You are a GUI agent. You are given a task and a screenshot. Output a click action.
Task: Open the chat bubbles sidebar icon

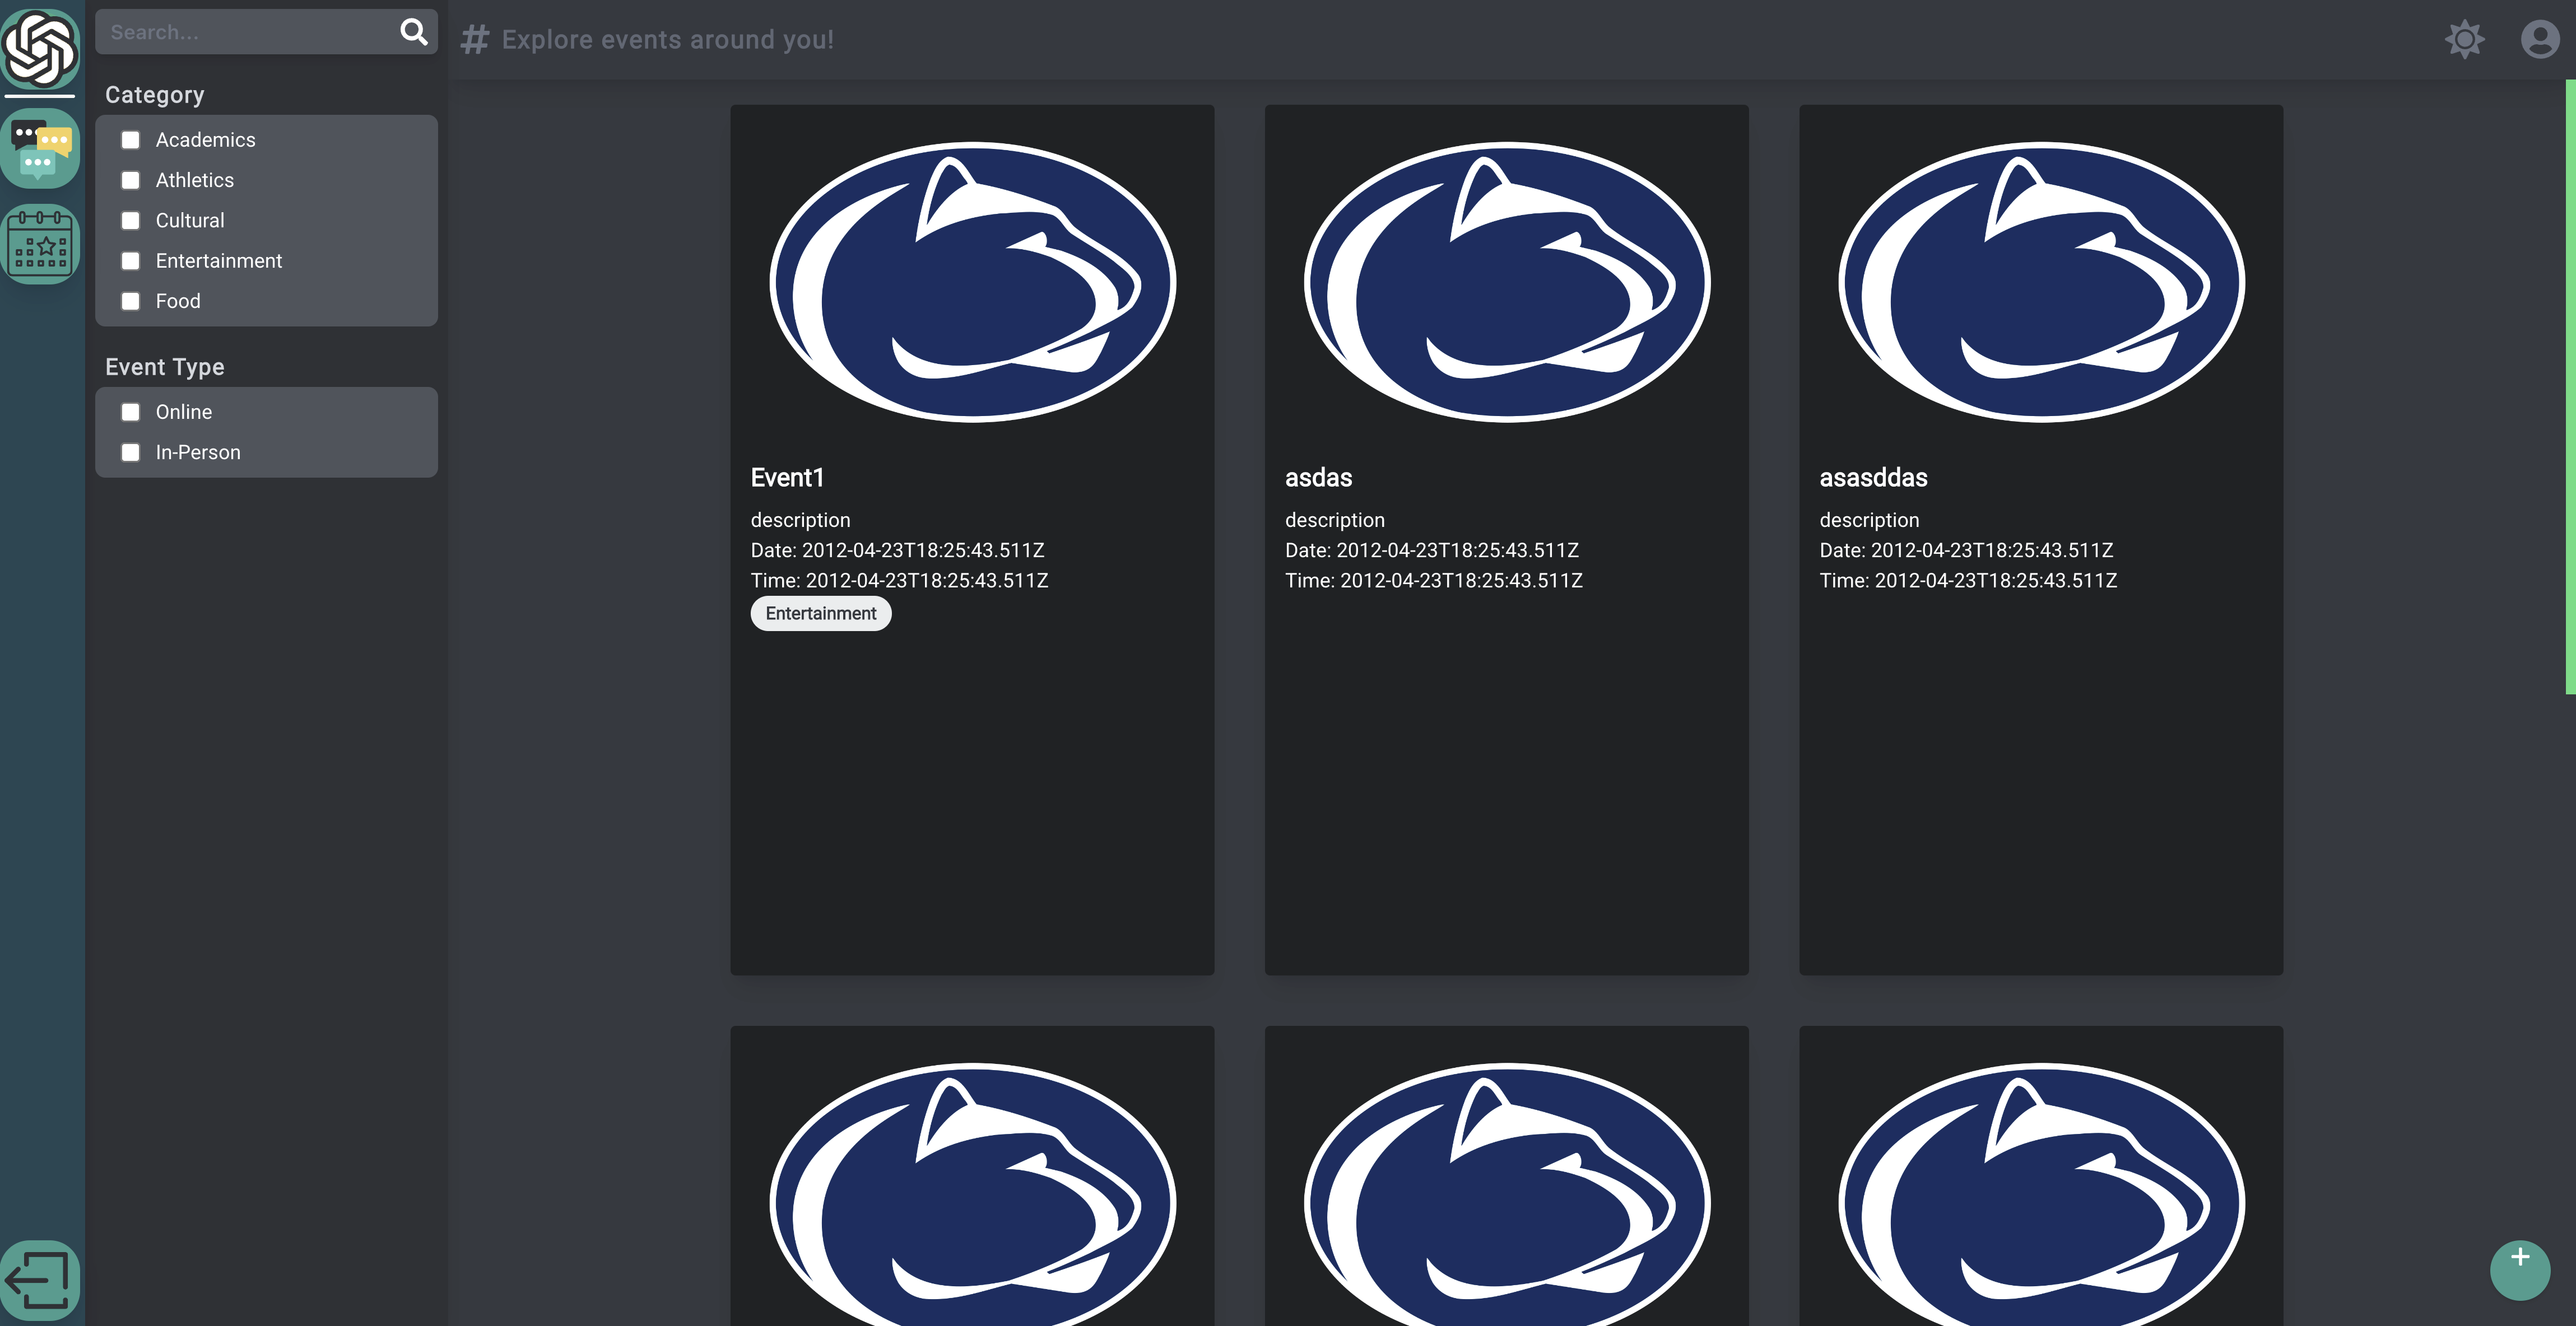(x=40, y=149)
